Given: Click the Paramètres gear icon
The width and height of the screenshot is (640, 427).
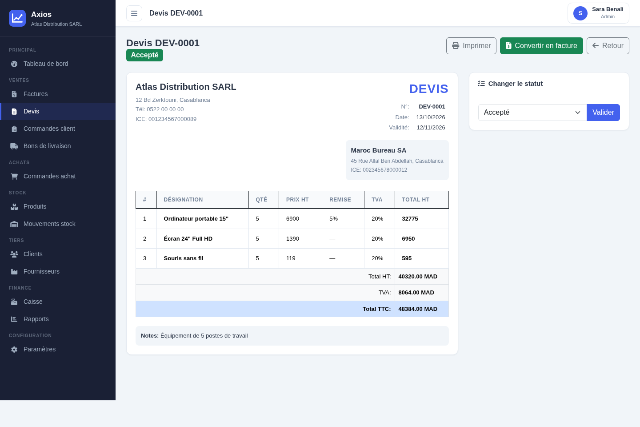Looking at the screenshot, I should coord(14,349).
